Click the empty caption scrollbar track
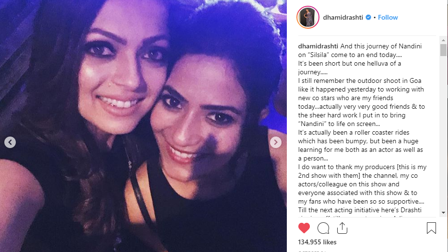Viewport: 448px width, 252px height. pos(443,133)
